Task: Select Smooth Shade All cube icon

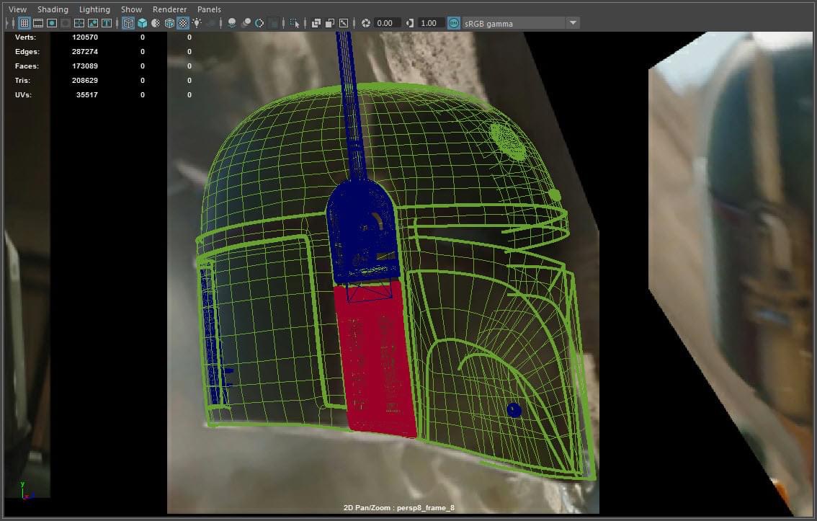Action: [142, 23]
